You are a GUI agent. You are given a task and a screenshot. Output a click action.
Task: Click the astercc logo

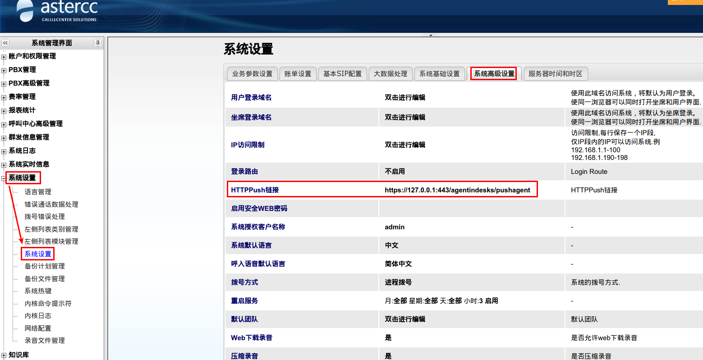(x=57, y=11)
